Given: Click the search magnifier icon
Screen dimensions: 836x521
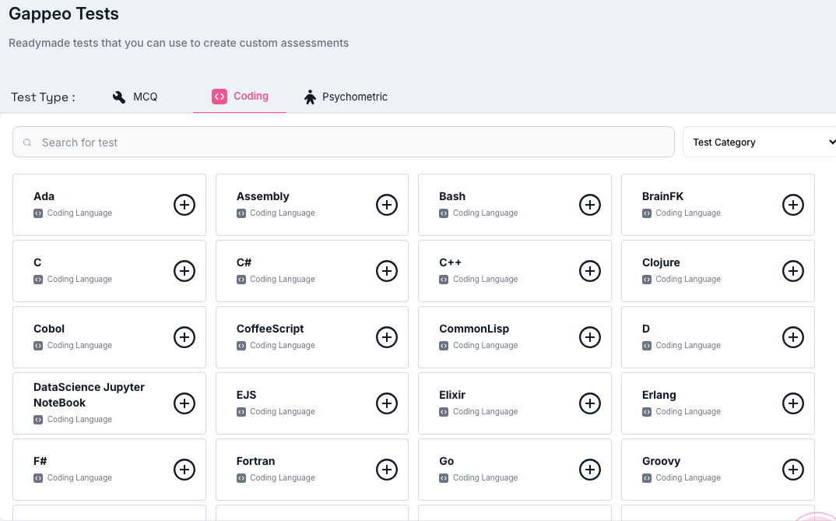Looking at the screenshot, I should [x=27, y=143].
